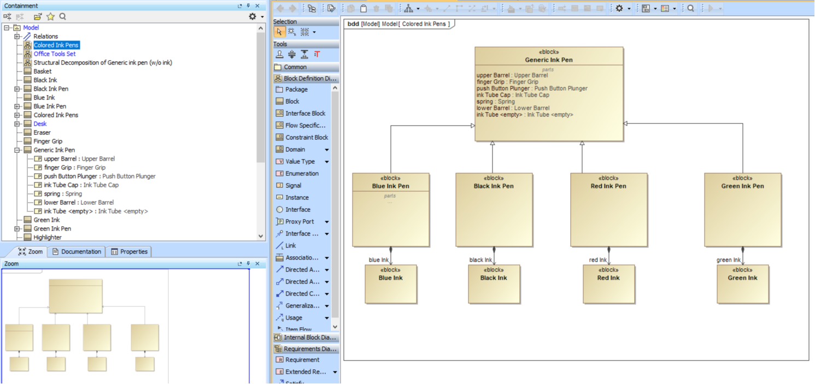Click the red text tool icon
The width and height of the screenshot is (815, 384).
(x=317, y=55)
